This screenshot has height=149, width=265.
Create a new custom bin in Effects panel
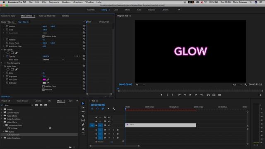[x=70, y=147]
